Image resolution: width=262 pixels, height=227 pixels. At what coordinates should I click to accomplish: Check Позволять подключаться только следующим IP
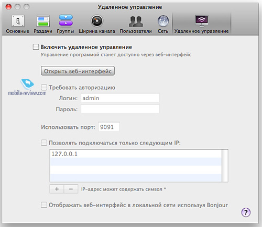pos(44,143)
